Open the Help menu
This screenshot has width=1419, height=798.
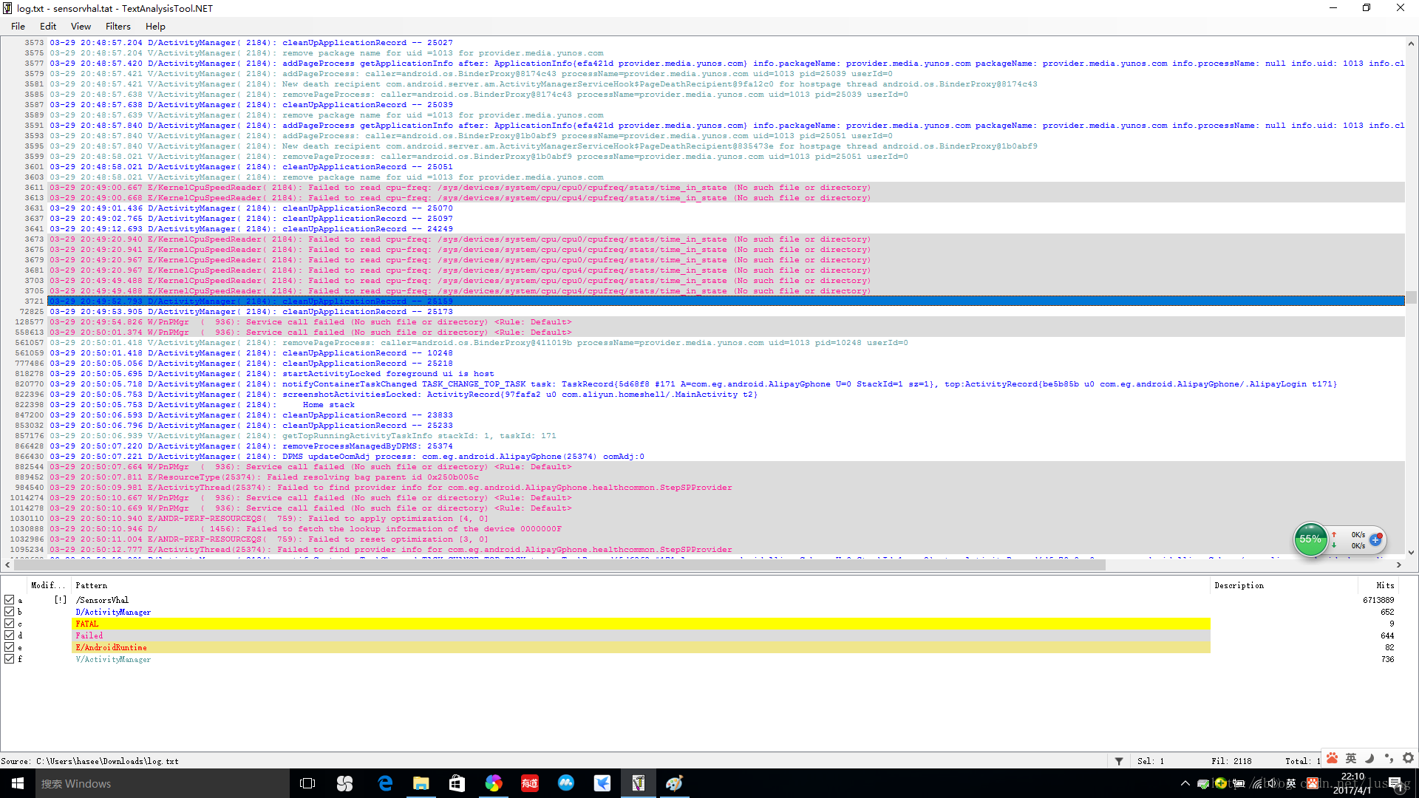(155, 27)
